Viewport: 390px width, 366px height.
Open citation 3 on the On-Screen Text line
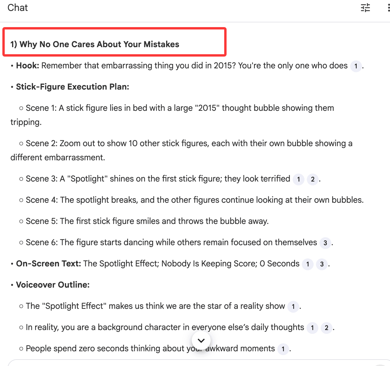(x=322, y=264)
